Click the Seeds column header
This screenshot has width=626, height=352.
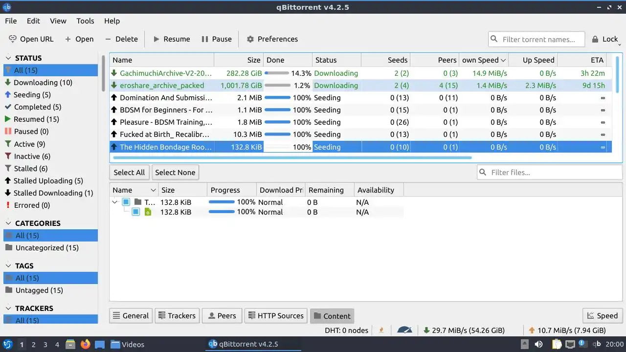pyautogui.click(x=385, y=60)
